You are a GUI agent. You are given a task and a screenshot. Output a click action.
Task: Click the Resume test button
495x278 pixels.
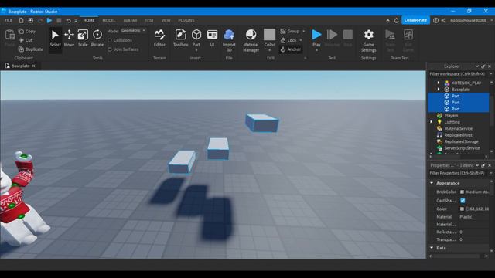[x=332, y=38]
